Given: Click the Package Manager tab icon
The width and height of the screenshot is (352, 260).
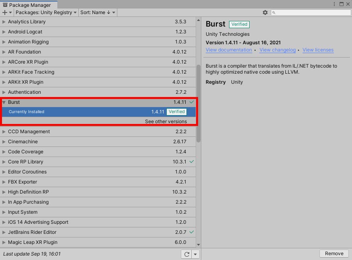Looking at the screenshot, I should 5,5.
